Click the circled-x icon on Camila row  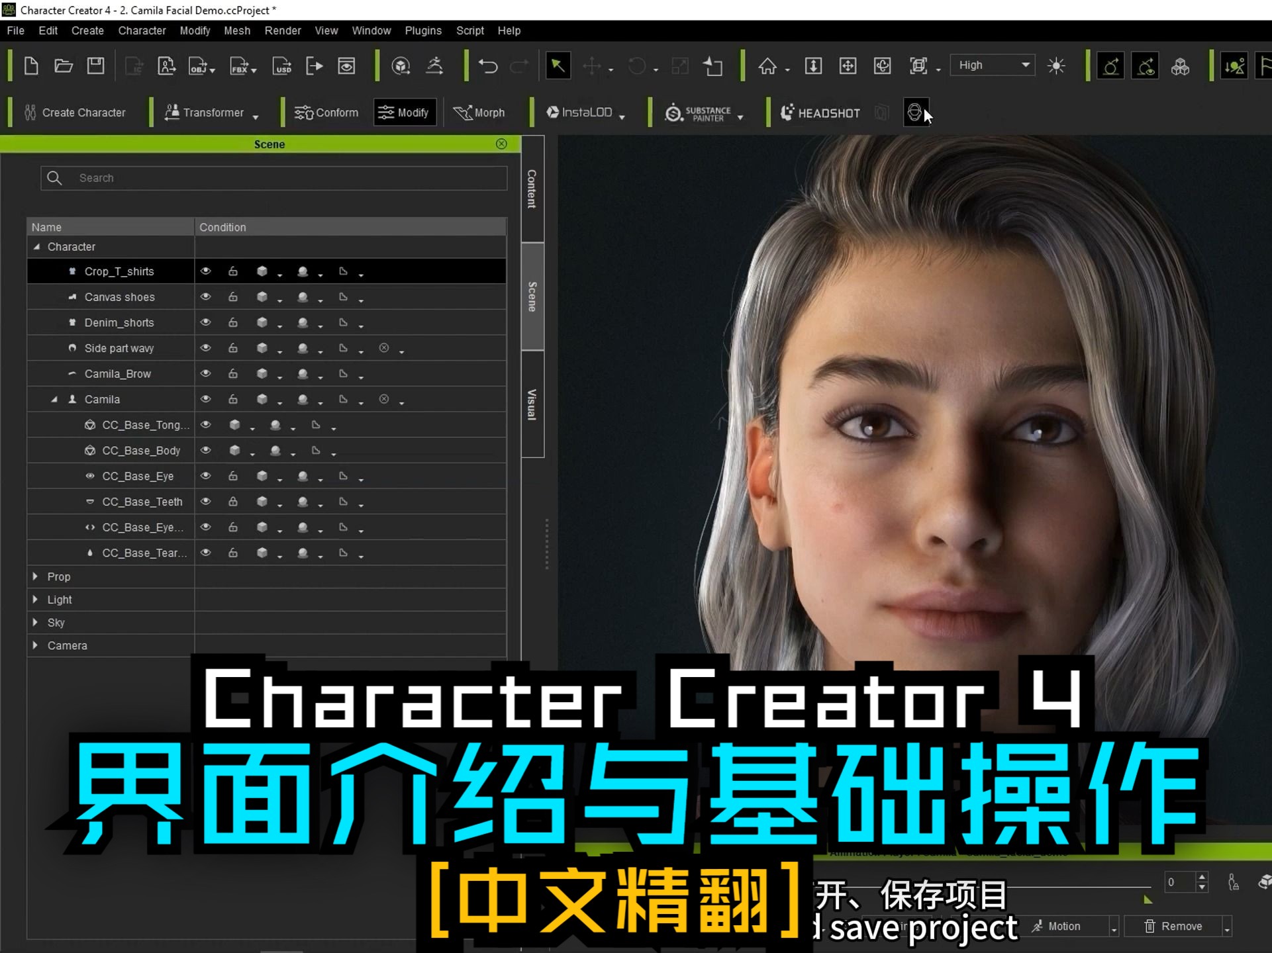click(384, 399)
